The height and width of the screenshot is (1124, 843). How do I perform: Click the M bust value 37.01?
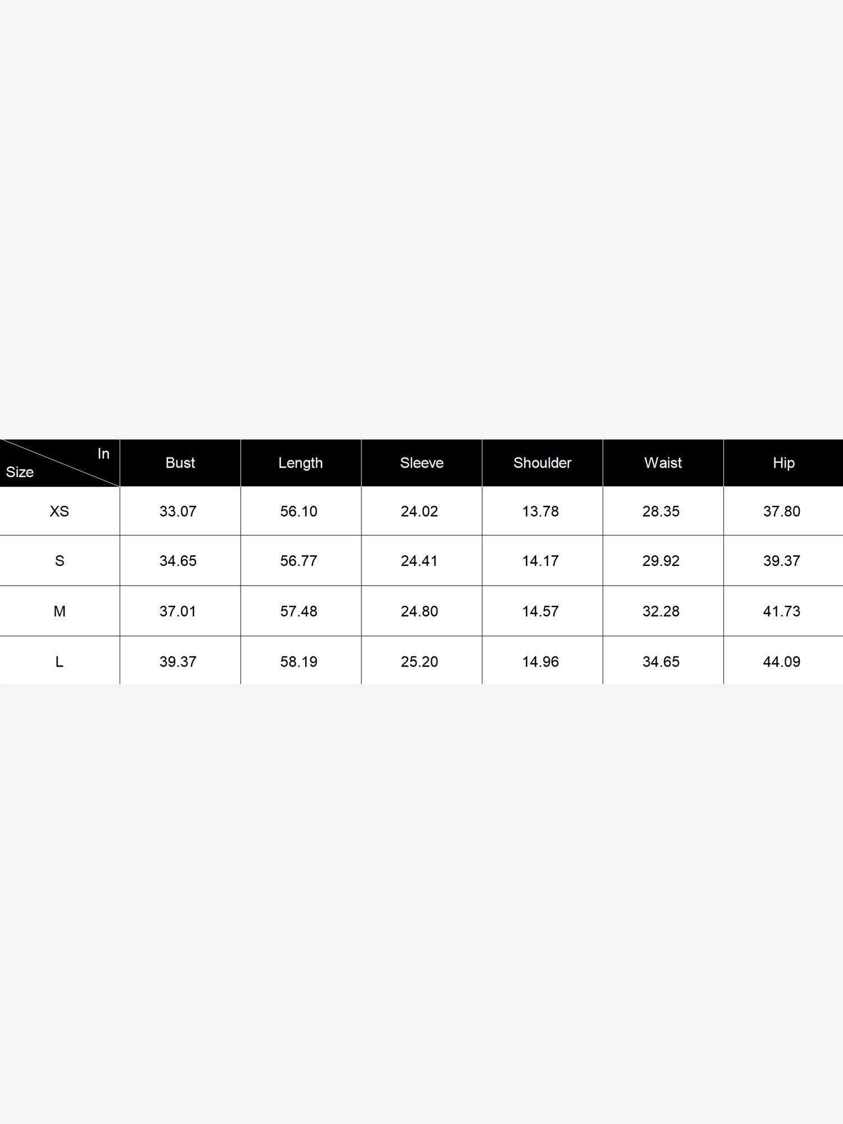[x=178, y=611]
